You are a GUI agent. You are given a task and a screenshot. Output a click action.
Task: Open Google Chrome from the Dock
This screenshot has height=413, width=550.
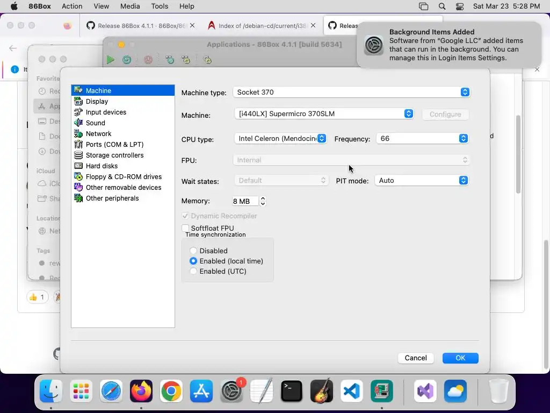coord(171,391)
